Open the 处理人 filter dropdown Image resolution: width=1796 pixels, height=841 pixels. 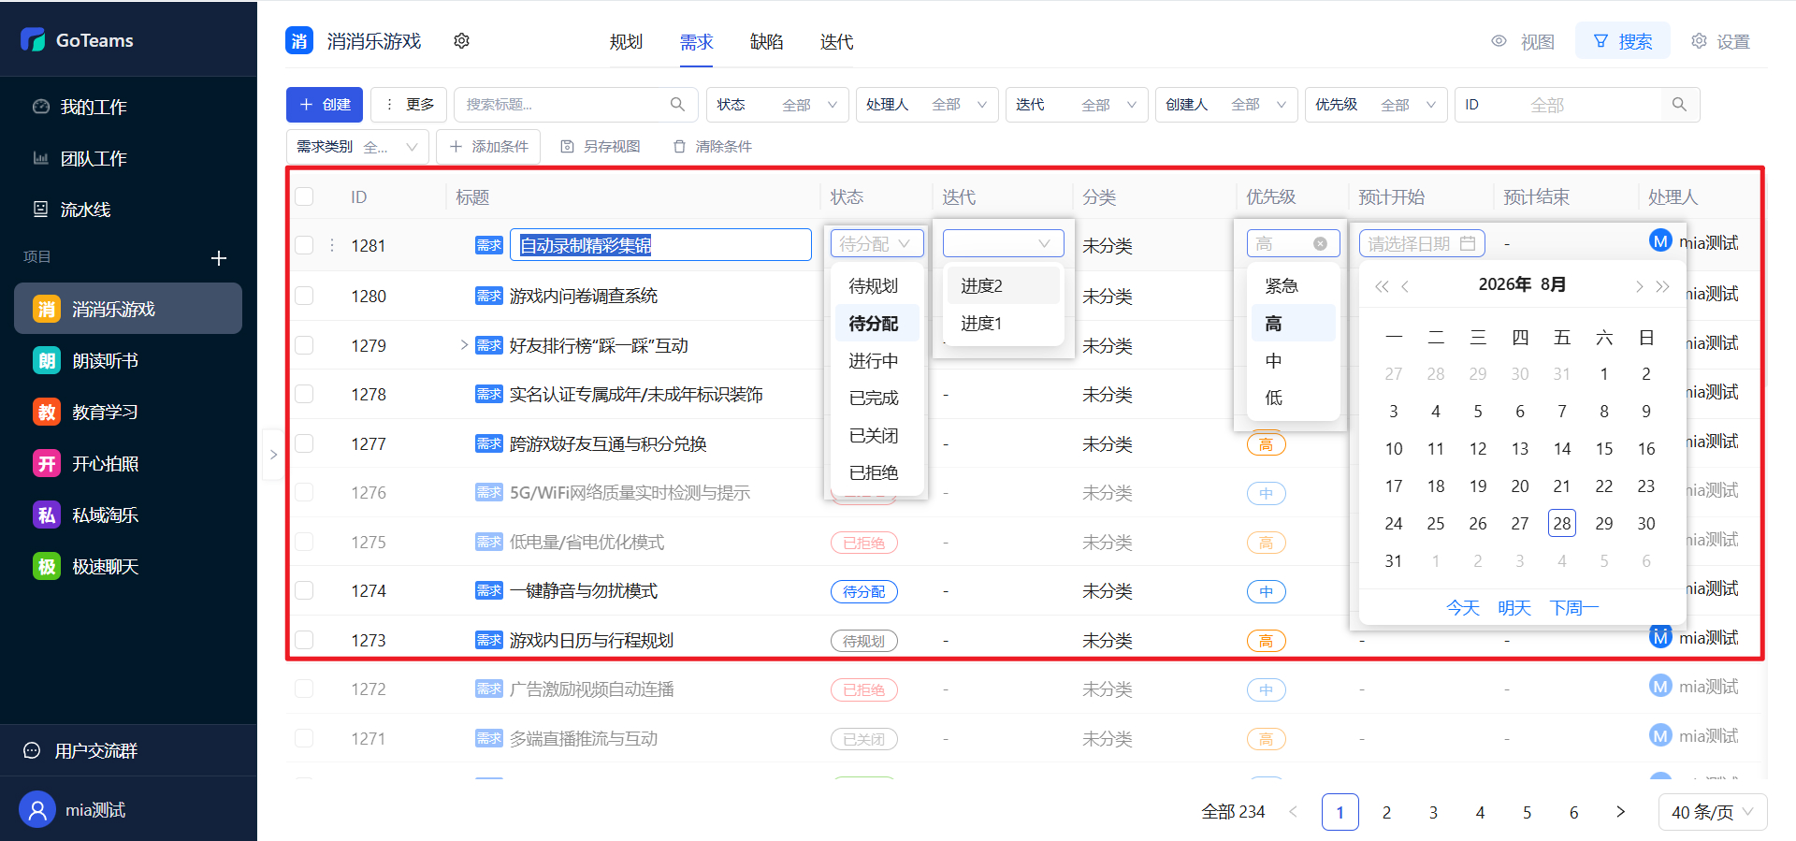pos(927,105)
